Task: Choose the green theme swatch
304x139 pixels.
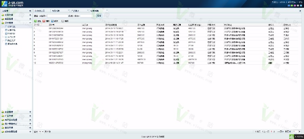Action: (x=292, y=6)
